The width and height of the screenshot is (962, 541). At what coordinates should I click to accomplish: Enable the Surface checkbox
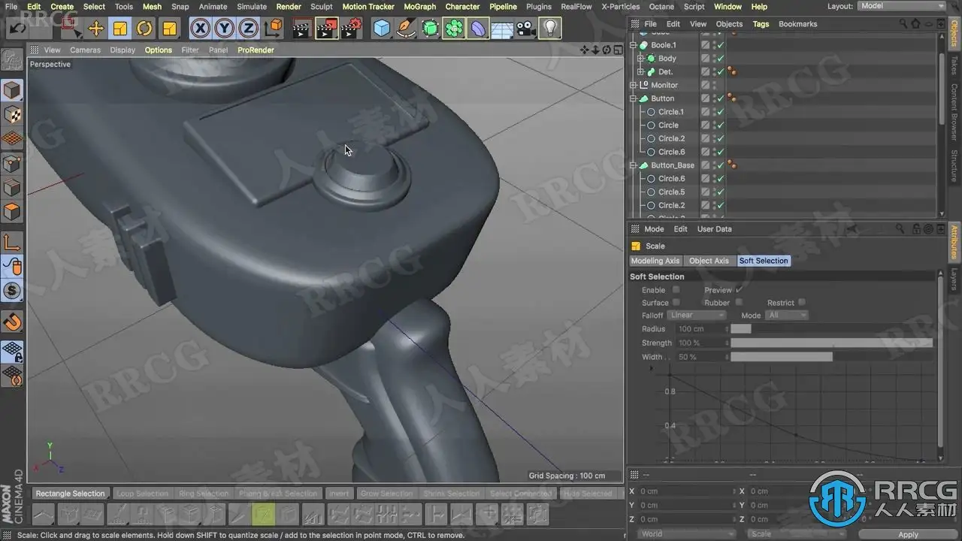click(676, 303)
